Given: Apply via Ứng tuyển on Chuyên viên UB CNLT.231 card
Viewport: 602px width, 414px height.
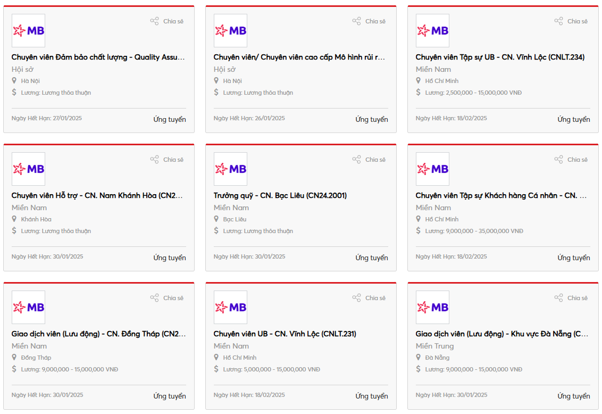Looking at the screenshot, I should [x=372, y=396].
